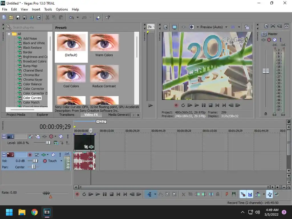Click the Master FX gear icon
The height and width of the screenshot is (219, 292).
click(269, 40)
